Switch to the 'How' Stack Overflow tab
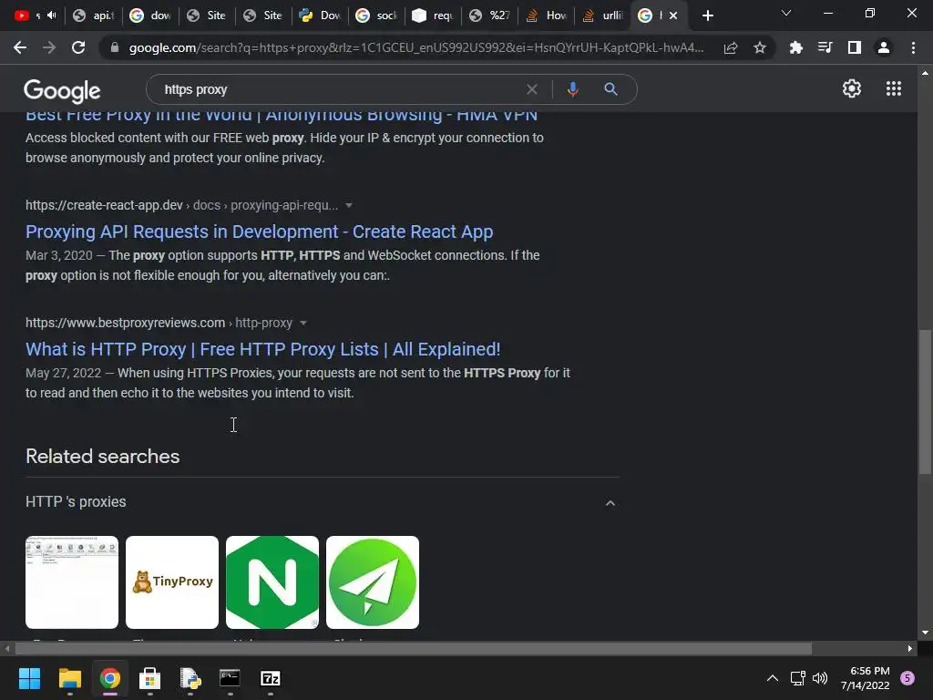The height and width of the screenshot is (700, 933). pyautogui.click(x=547, y=15)
